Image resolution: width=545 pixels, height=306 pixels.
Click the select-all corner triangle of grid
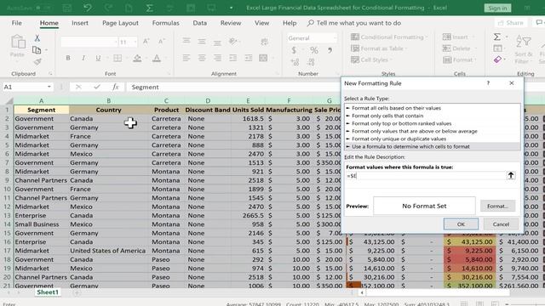[9, 101]
